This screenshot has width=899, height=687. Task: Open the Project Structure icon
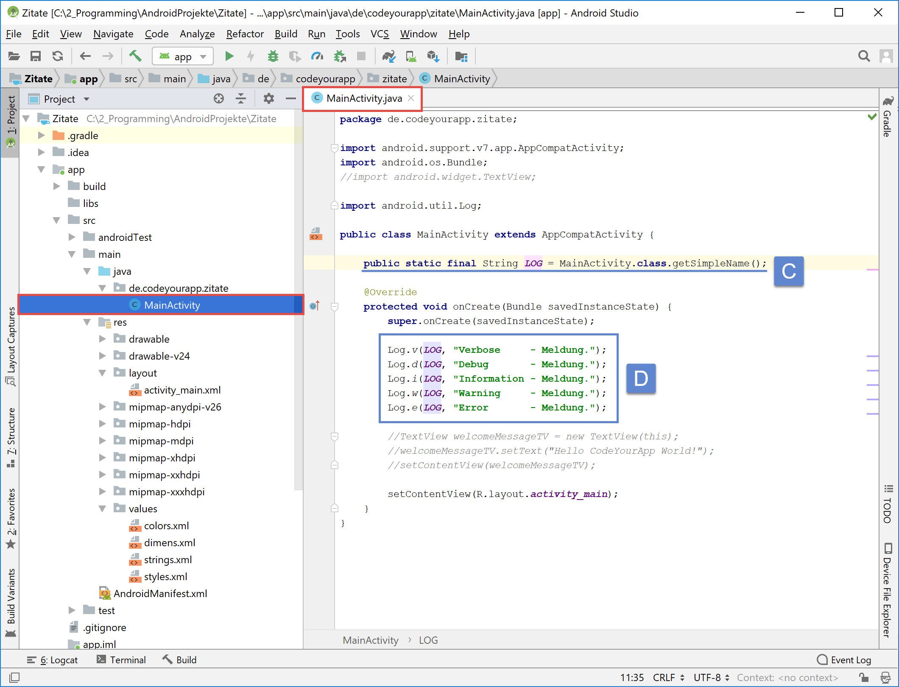461,56
